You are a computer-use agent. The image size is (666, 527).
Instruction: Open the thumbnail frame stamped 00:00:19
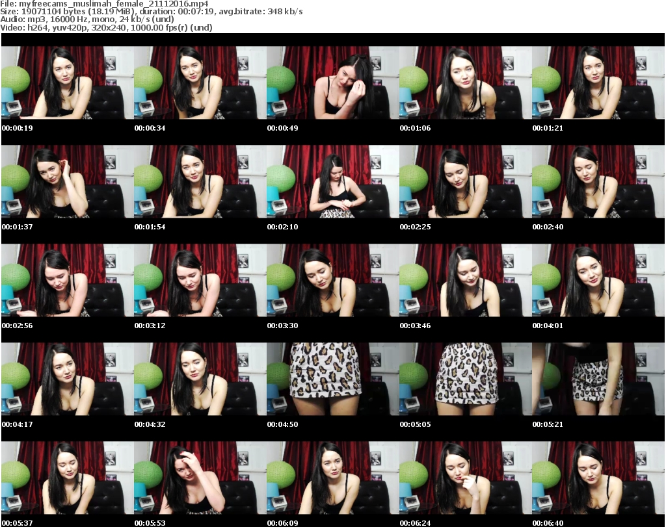pos(68,83)
